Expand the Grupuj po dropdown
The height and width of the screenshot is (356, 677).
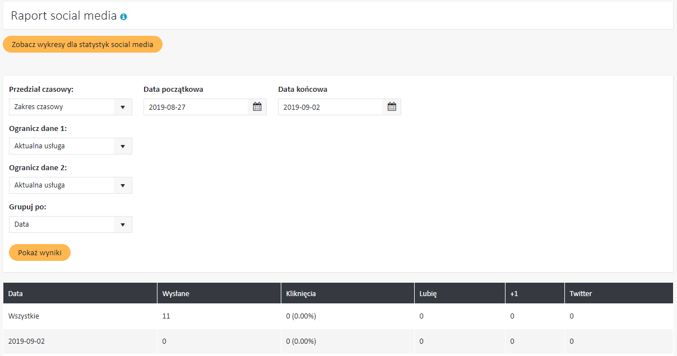[x=71, y=224]
